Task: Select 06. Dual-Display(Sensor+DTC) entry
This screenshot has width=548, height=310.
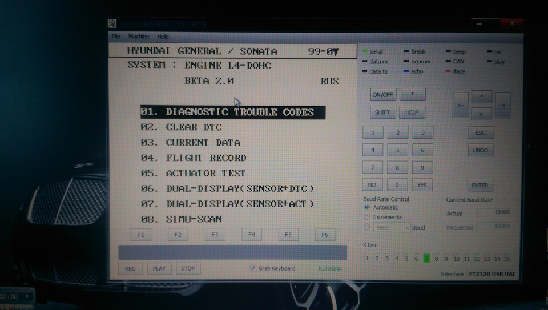Action: click(x=227, y=189)
